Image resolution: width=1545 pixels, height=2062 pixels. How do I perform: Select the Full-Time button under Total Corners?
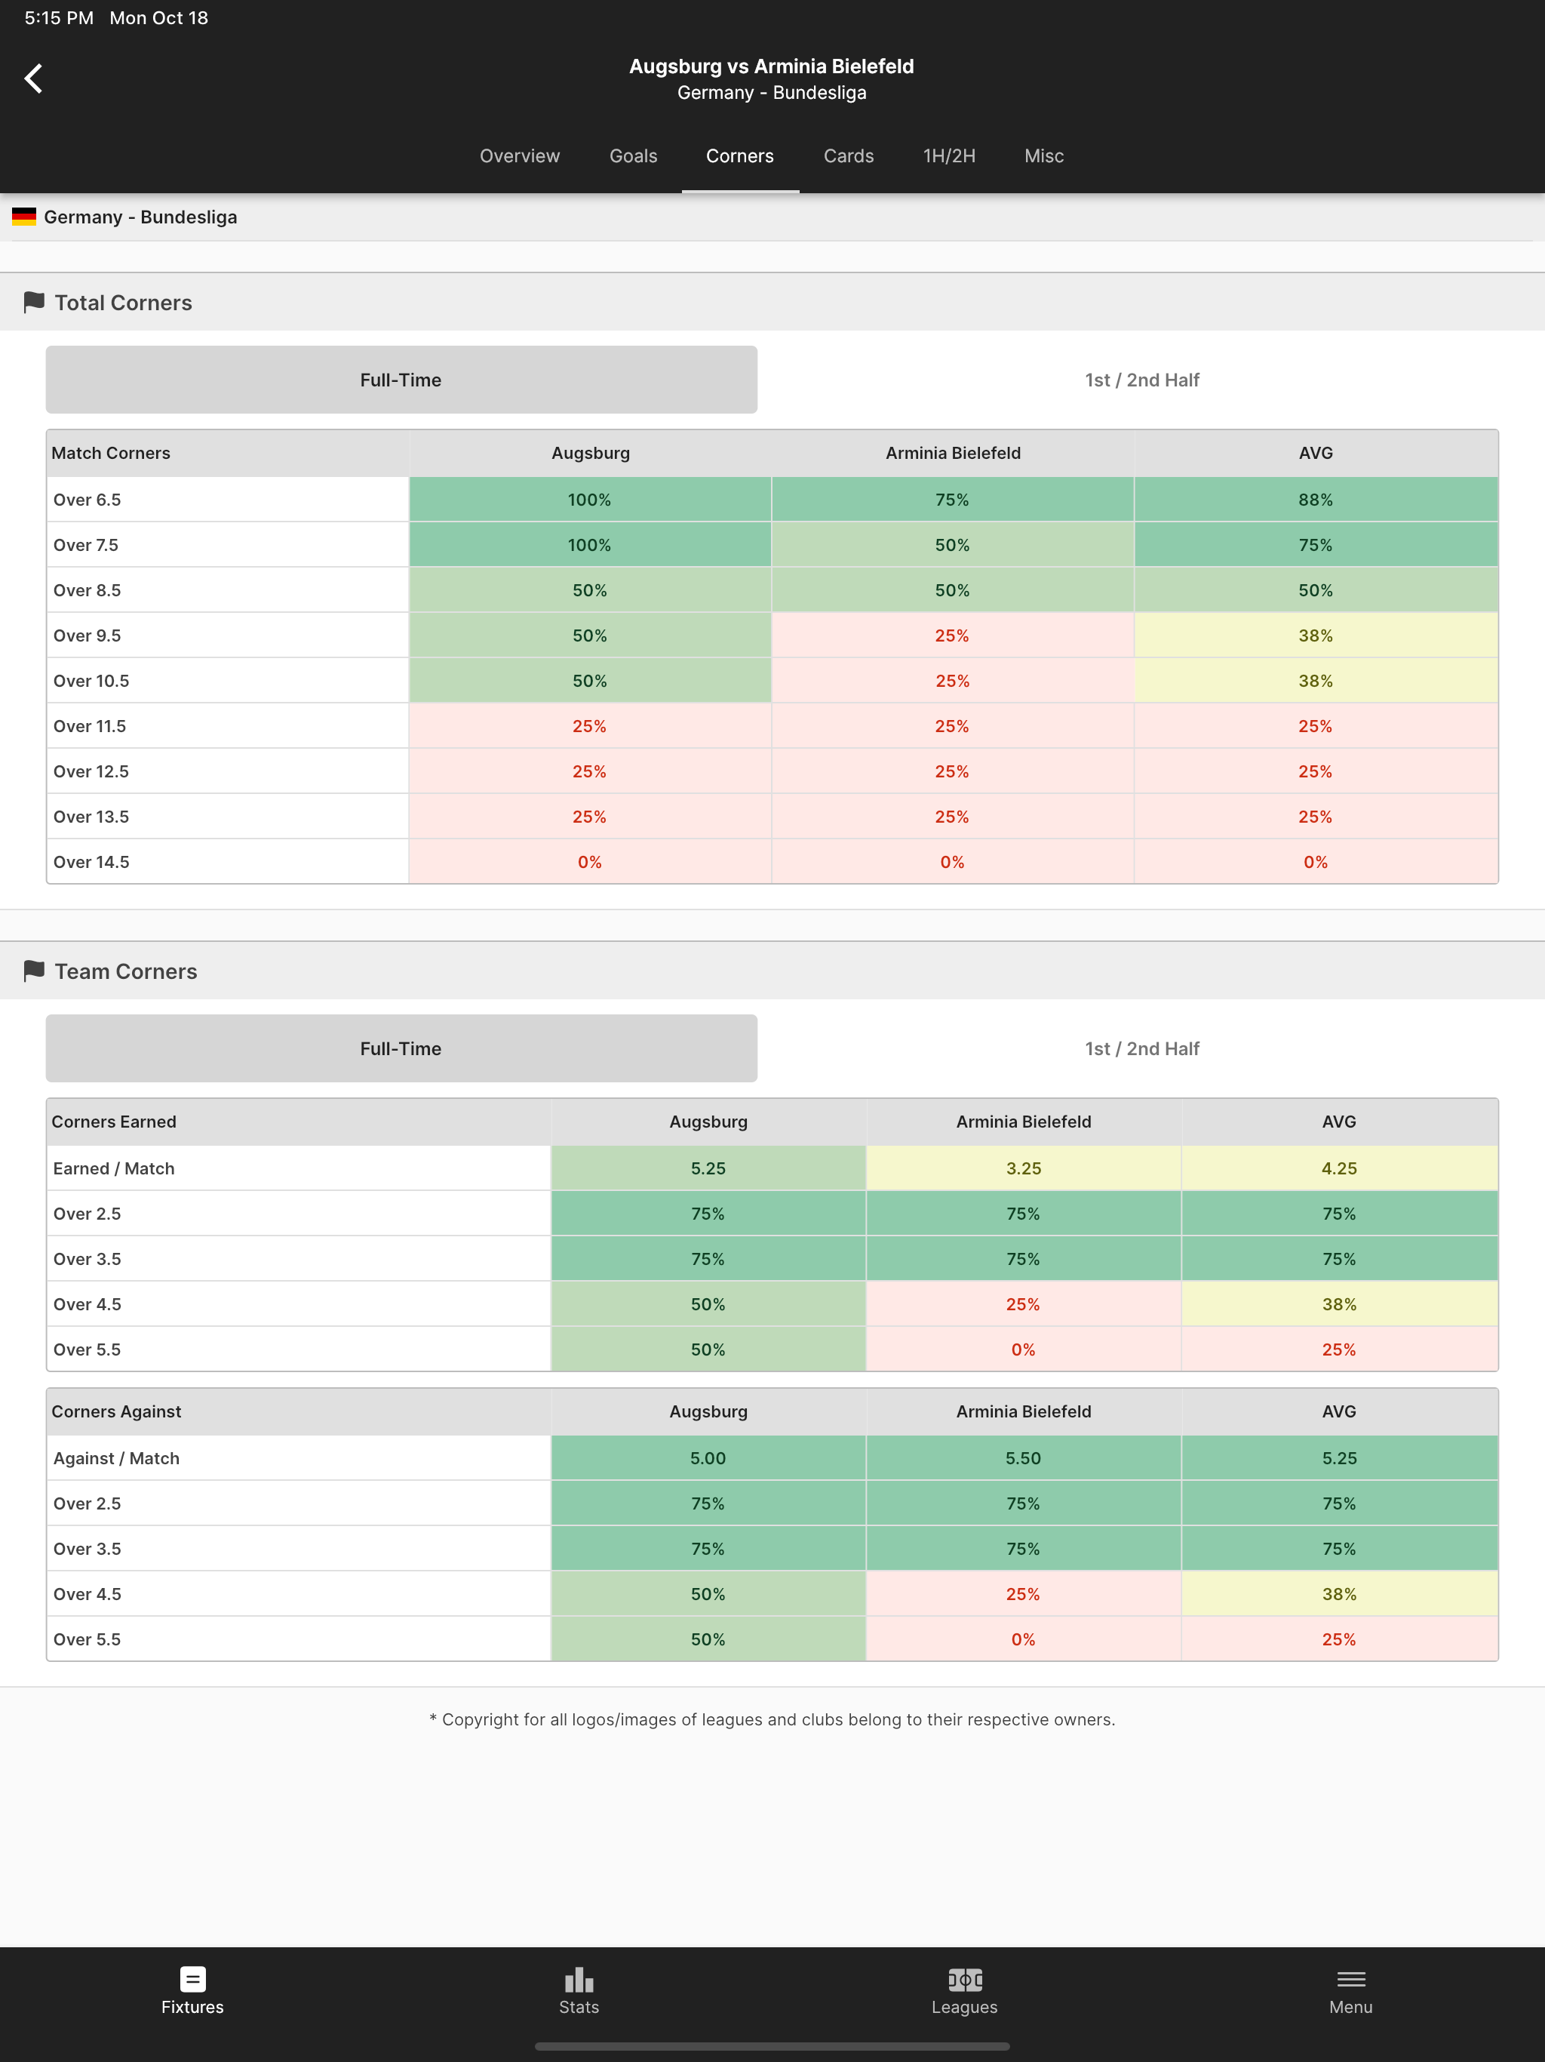pyautogui.click(x=401, y=380)
